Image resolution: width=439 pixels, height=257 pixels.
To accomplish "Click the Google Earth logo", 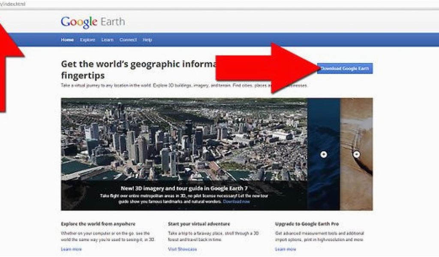I will (93, 22).
